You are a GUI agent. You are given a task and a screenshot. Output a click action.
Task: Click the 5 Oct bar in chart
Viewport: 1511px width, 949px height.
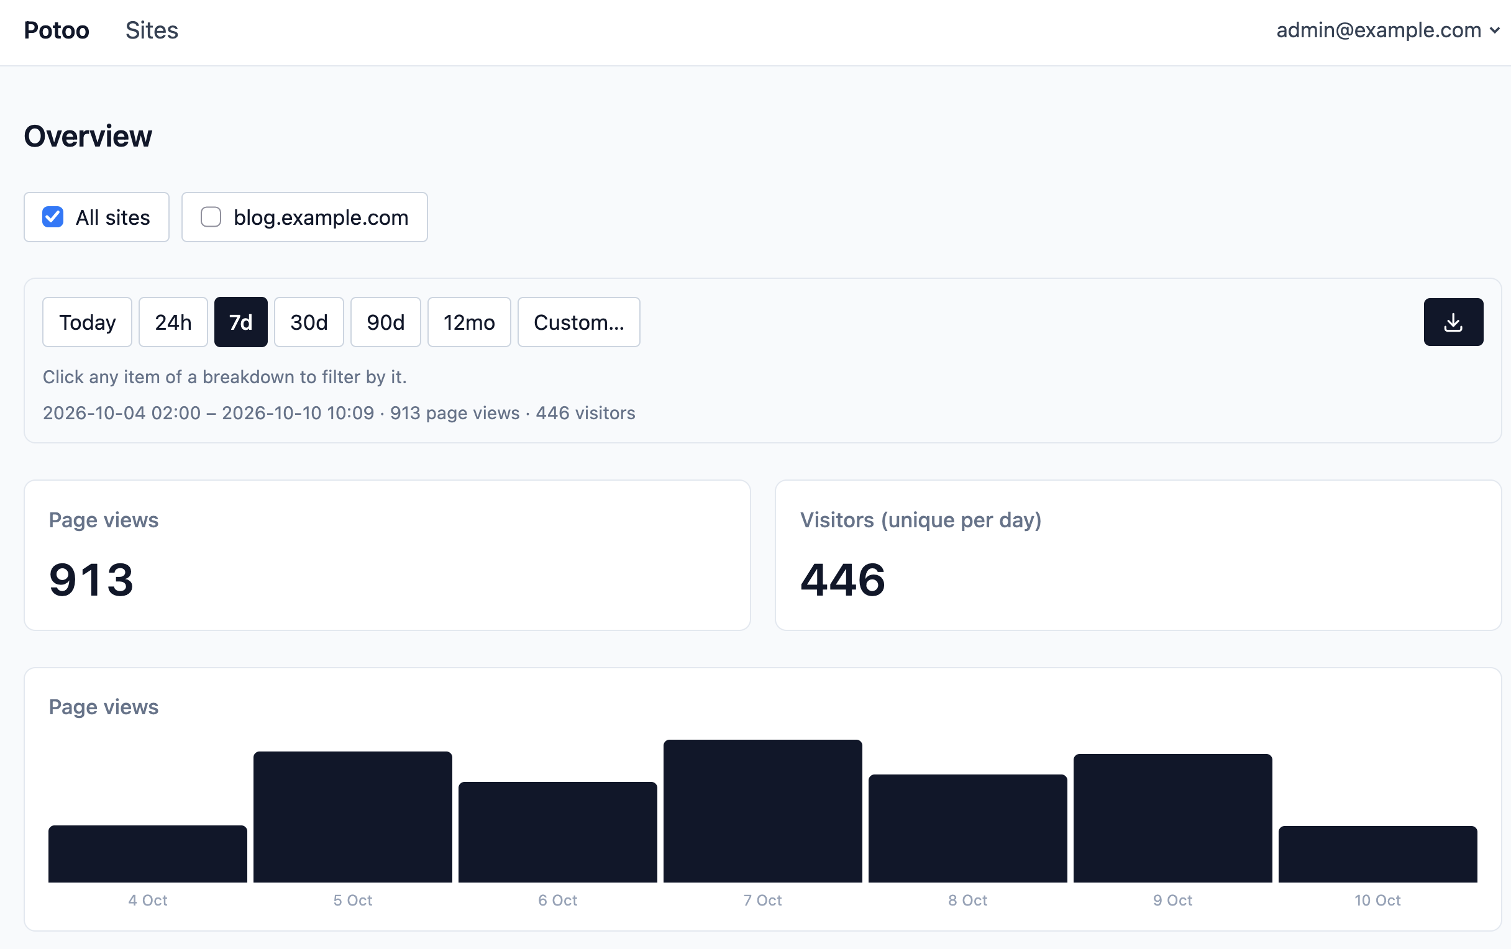(x=353, y=817)
